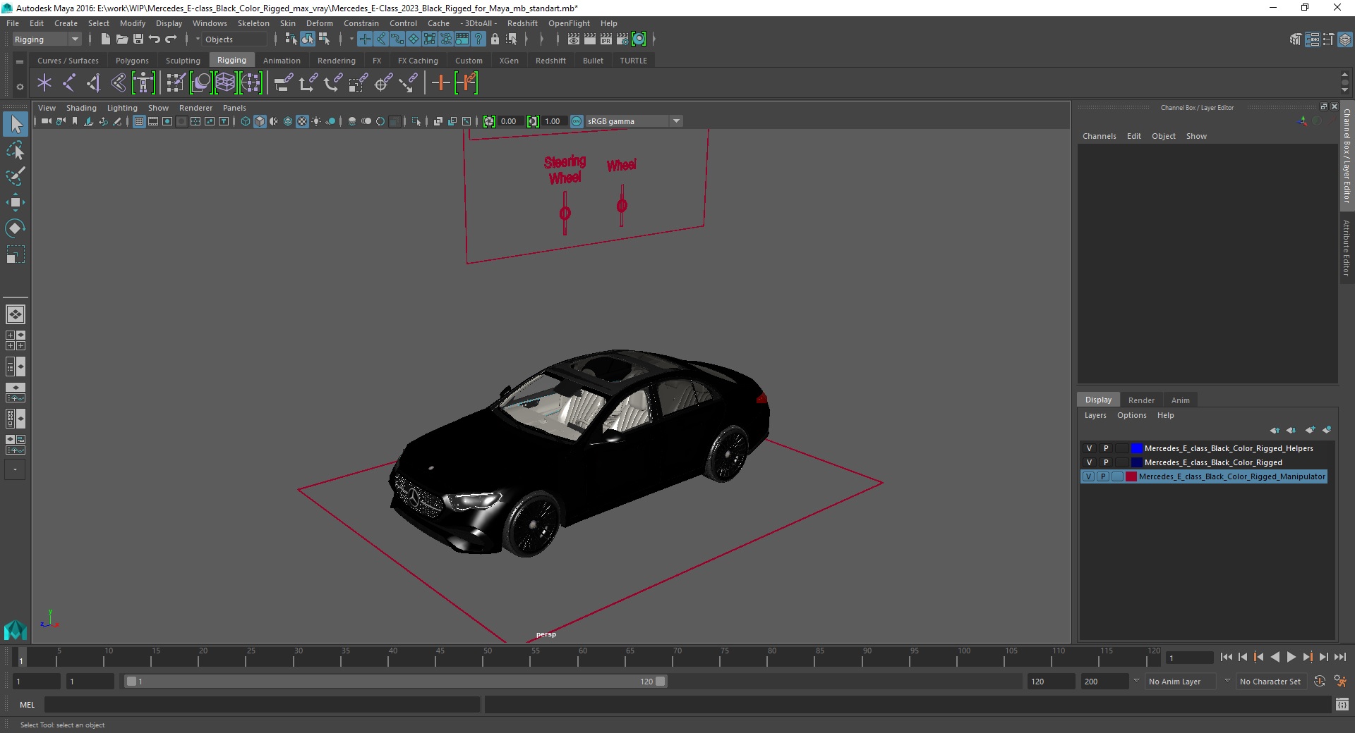The height and width of the screenshot is (733, 1355).
Task: Open the Deform menu
Action: point(319,23)
